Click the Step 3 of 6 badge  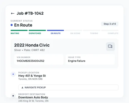tap(110, 24)
